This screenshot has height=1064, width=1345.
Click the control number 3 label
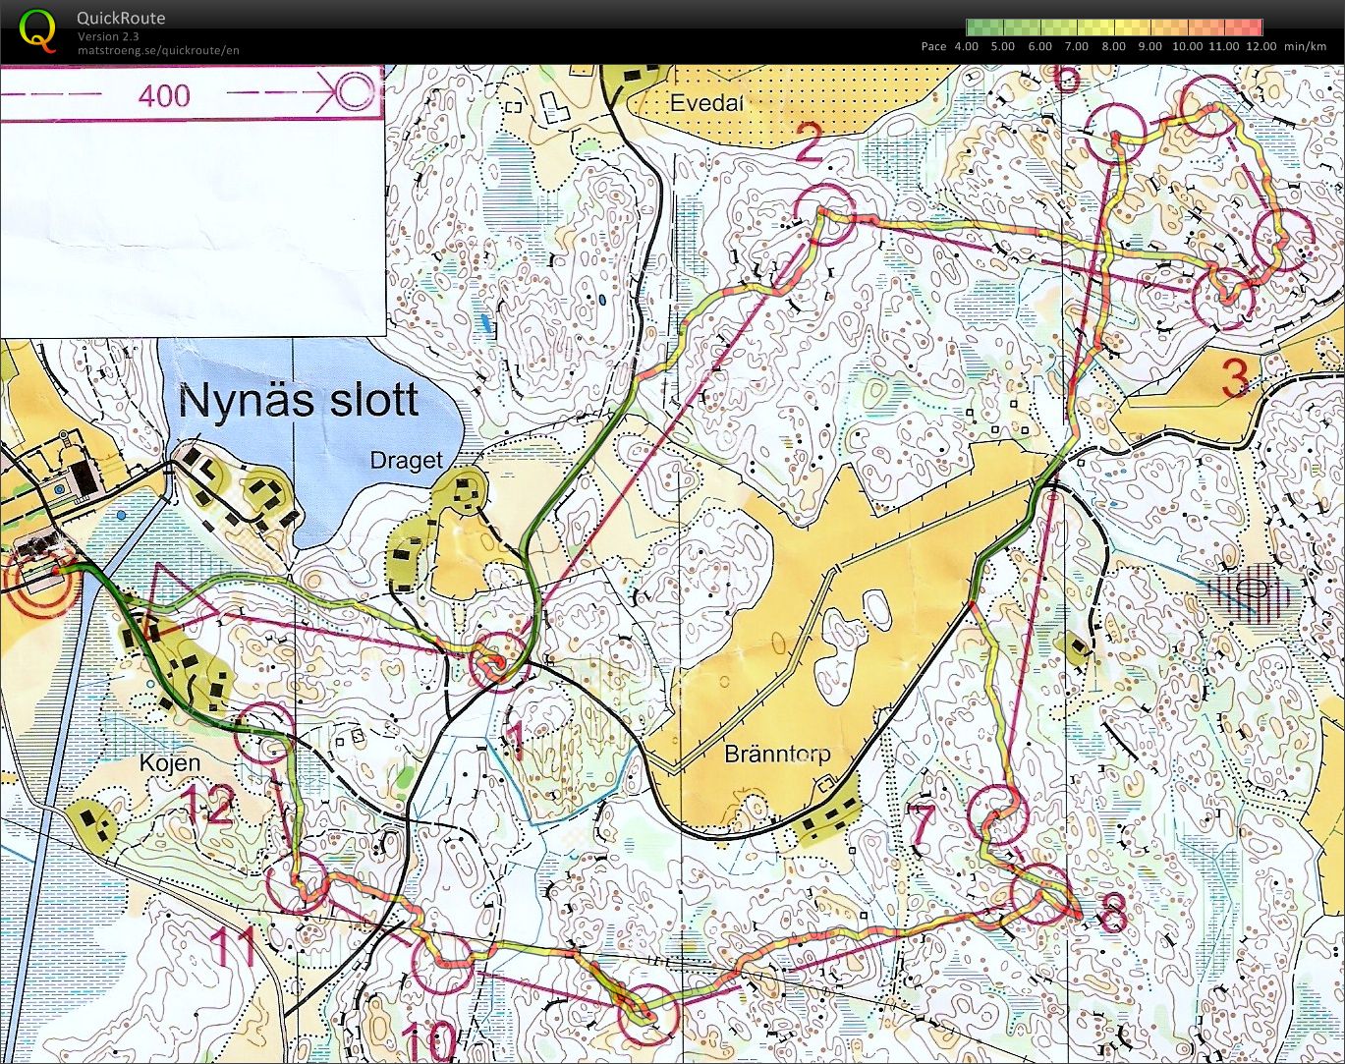1234,377
